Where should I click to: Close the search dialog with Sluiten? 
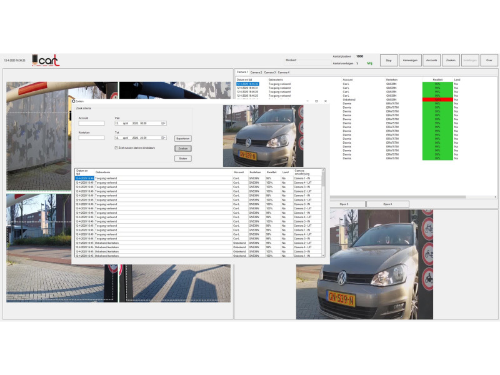(x=183, y=159)
